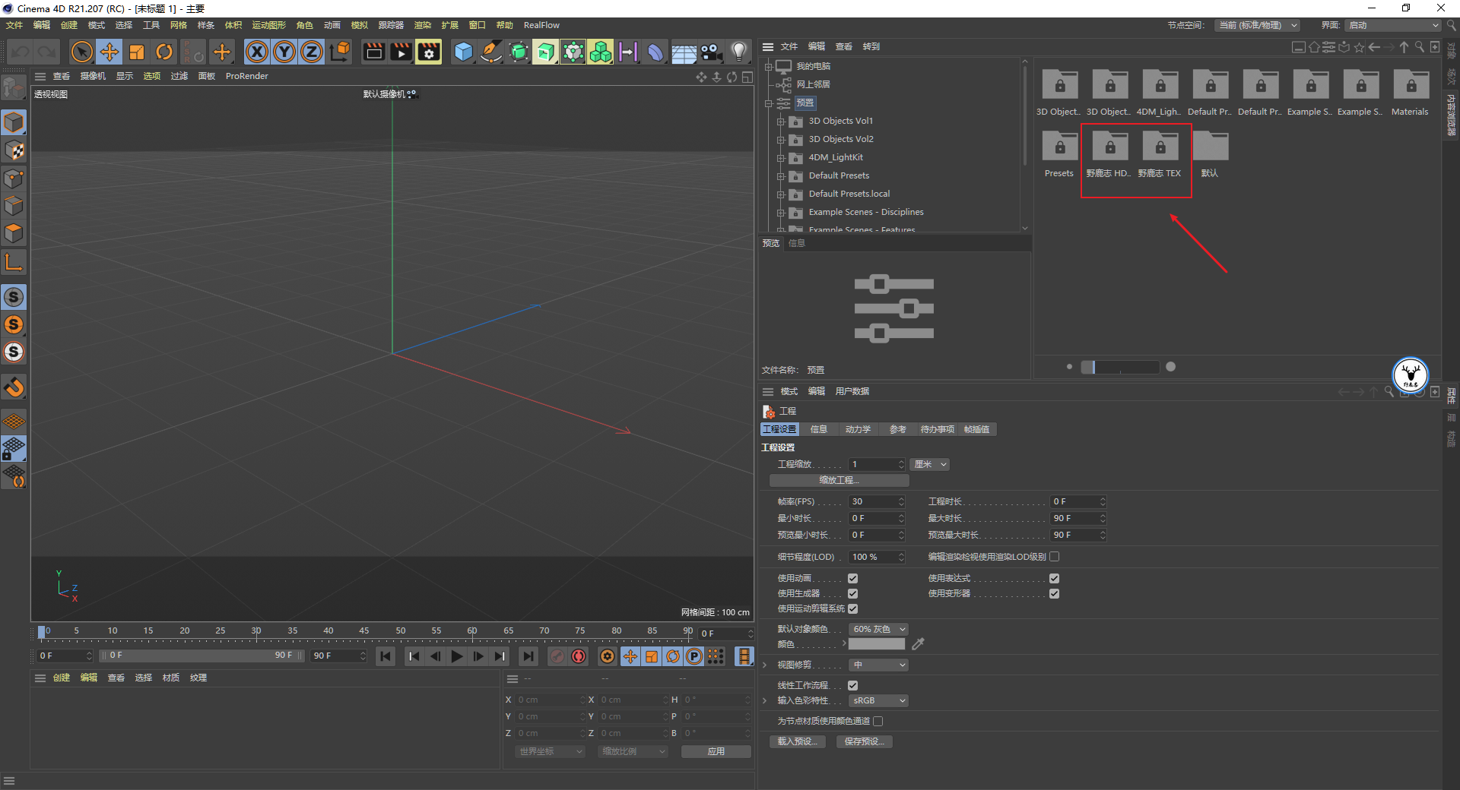
Task: Click frame 50 on timeline ruler
Action: click(400, 631)
